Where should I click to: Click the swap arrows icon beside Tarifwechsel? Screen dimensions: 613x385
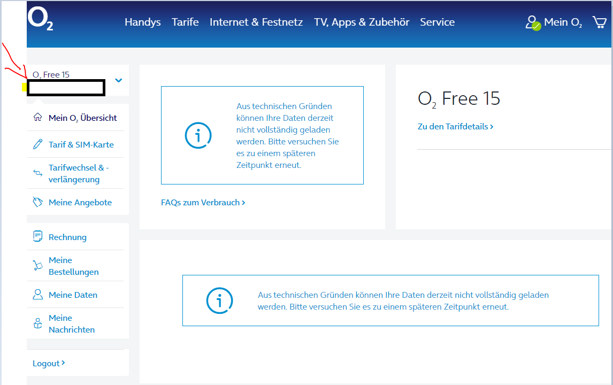click(x=37, y=173)
